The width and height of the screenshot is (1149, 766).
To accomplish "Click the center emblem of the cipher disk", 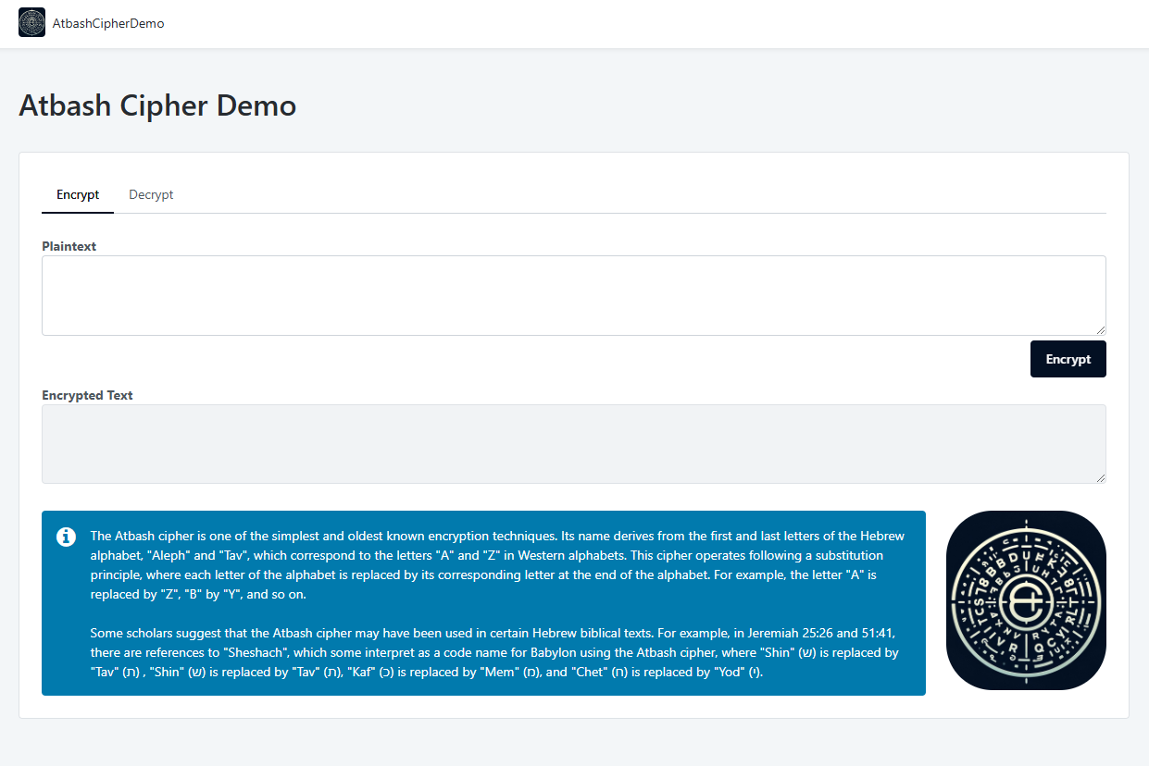I will [1025, 600].
